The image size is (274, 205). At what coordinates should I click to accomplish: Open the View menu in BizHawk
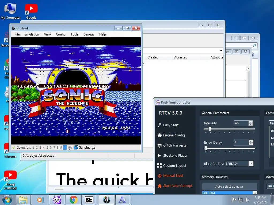[x=47, y=34]
